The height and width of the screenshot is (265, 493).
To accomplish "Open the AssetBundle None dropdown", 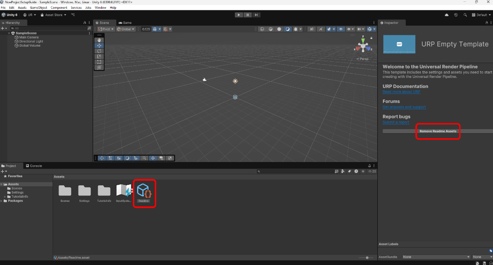I will (436, 257).
